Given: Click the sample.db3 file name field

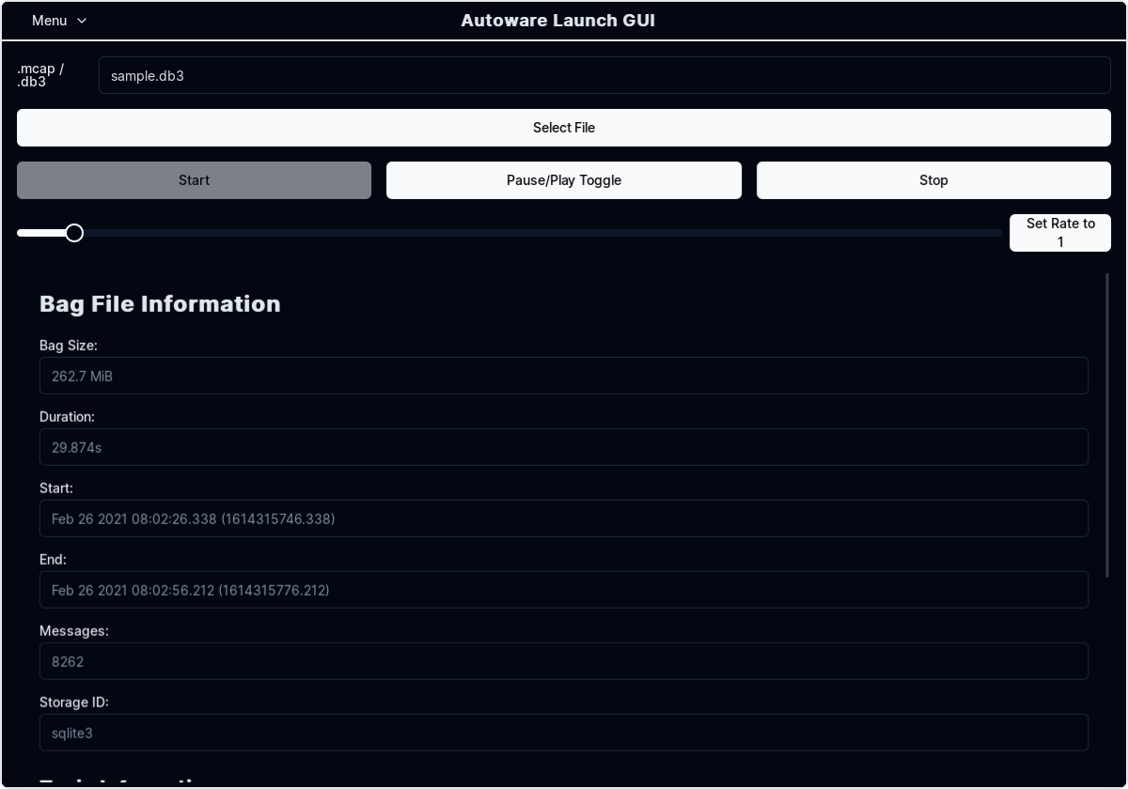Looking at the screenshot, I should pos(603,74).
